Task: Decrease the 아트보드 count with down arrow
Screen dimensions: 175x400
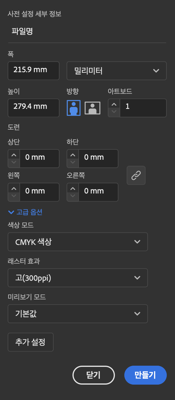Action: click(114, 112)
